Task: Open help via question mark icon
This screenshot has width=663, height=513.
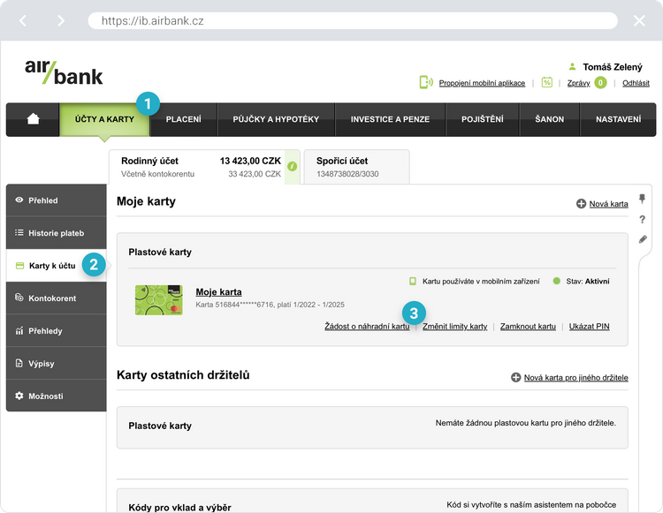Action: [x=643, y=220]
